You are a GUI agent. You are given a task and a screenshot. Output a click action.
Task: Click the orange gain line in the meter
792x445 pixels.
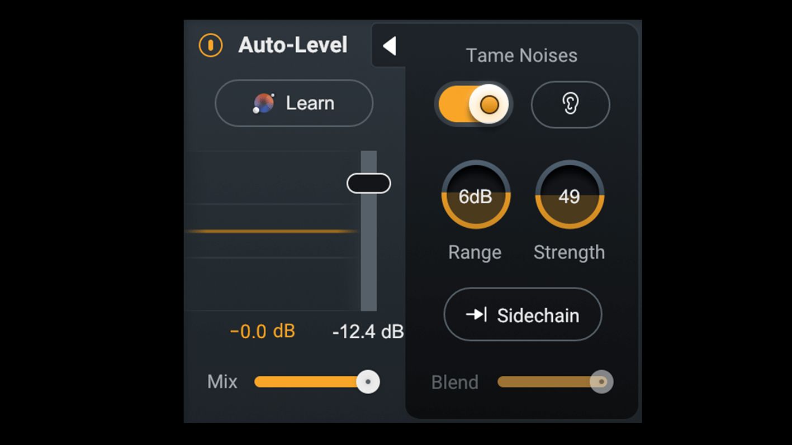tap(272, 231)
